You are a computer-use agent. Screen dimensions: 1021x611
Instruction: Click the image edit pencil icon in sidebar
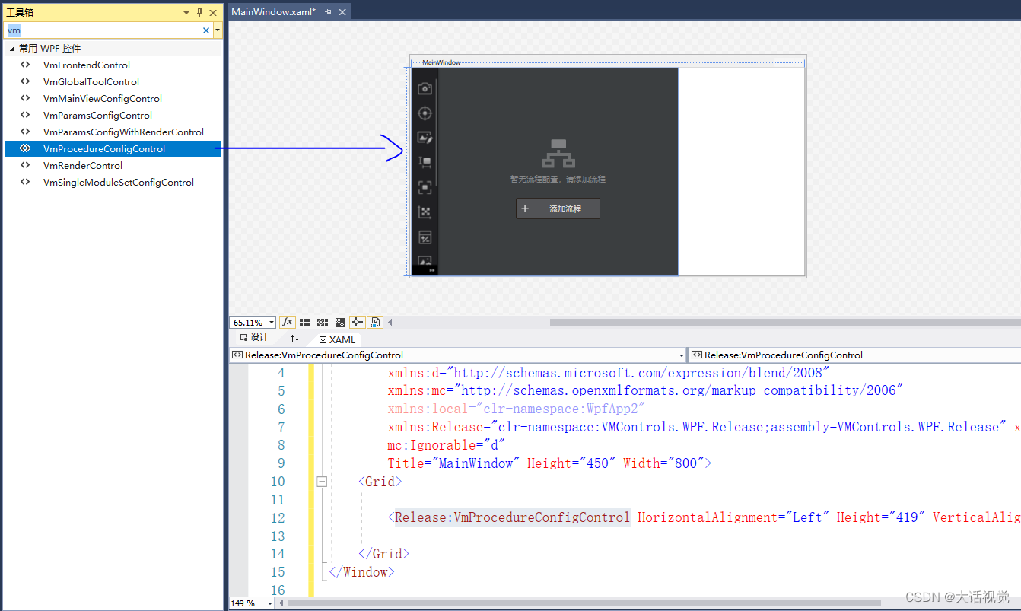tap(425, 138)
